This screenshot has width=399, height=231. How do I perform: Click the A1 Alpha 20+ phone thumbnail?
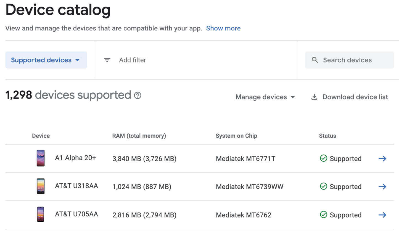tap(41, 158)
